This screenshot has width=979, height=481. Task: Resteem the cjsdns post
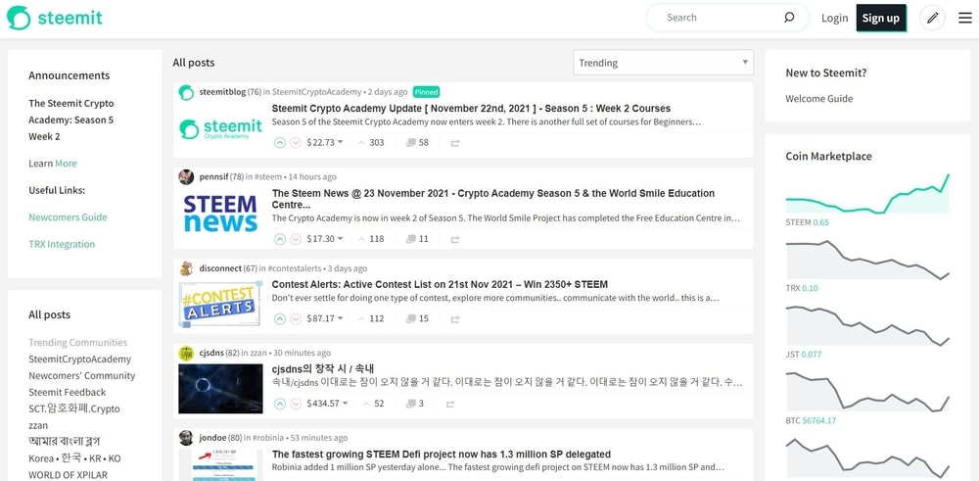point(450,405)
